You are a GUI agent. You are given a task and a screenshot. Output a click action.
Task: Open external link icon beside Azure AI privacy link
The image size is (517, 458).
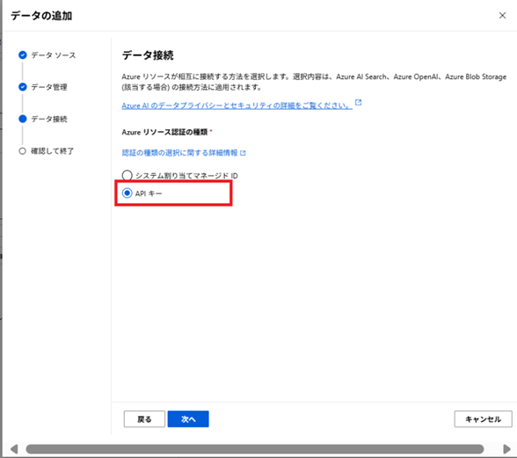[358, 103]
